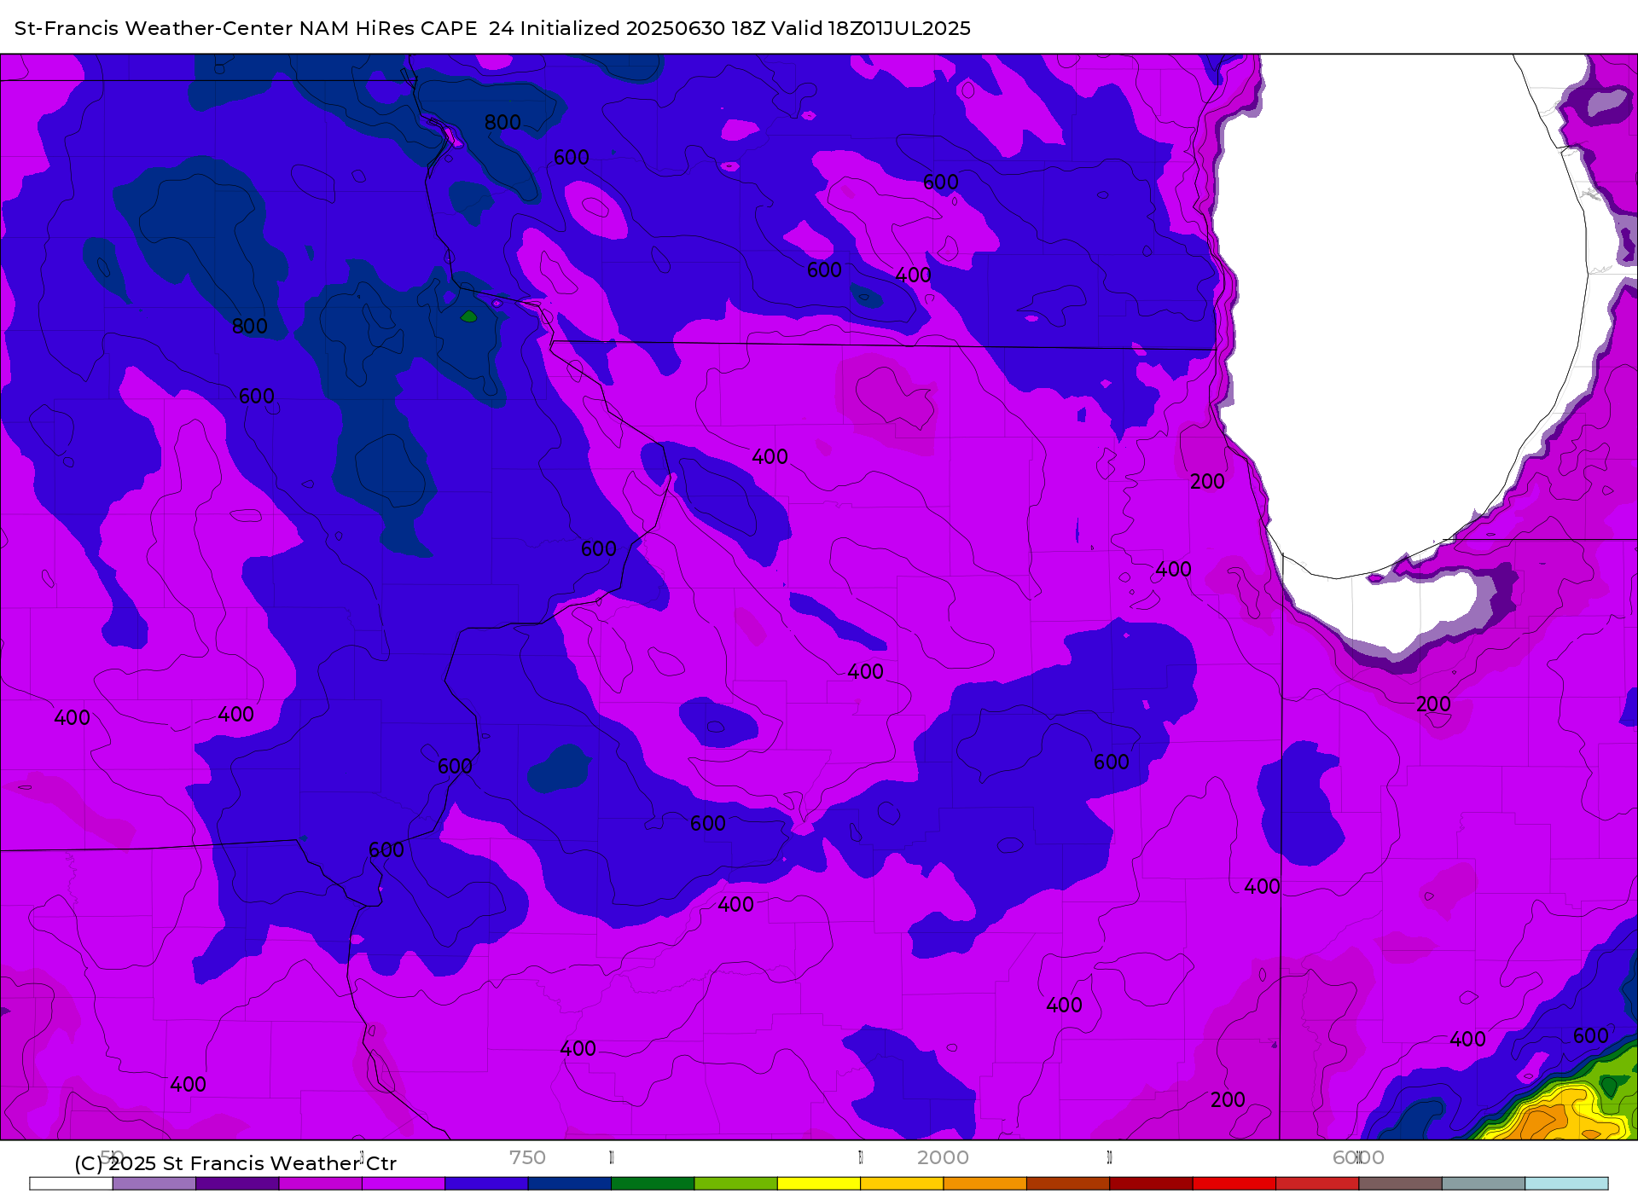Pick the rust brown swatch in the color bar
Image resolution: width=1638 pixels, height=1194 pixels.
click(x=1067, y=1184)
